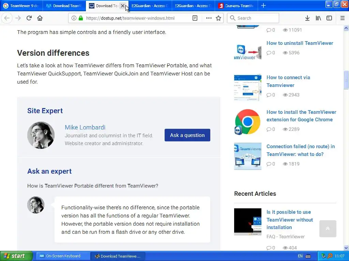Open page actions three-dot menu
Screen dimensions: 349x261
coord(209,18)
